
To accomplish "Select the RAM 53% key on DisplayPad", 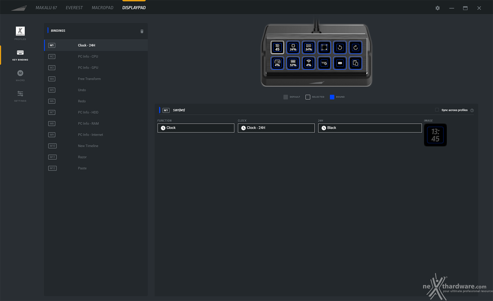I will pos(293,63).
